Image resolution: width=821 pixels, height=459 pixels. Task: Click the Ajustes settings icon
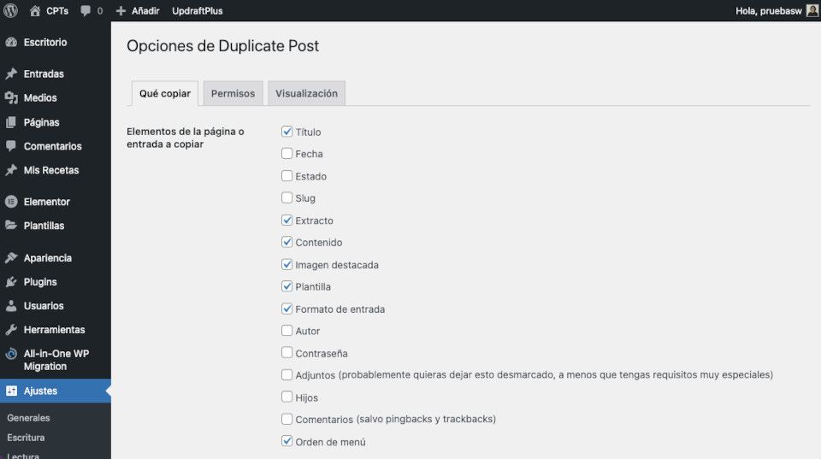pos(11,391)
